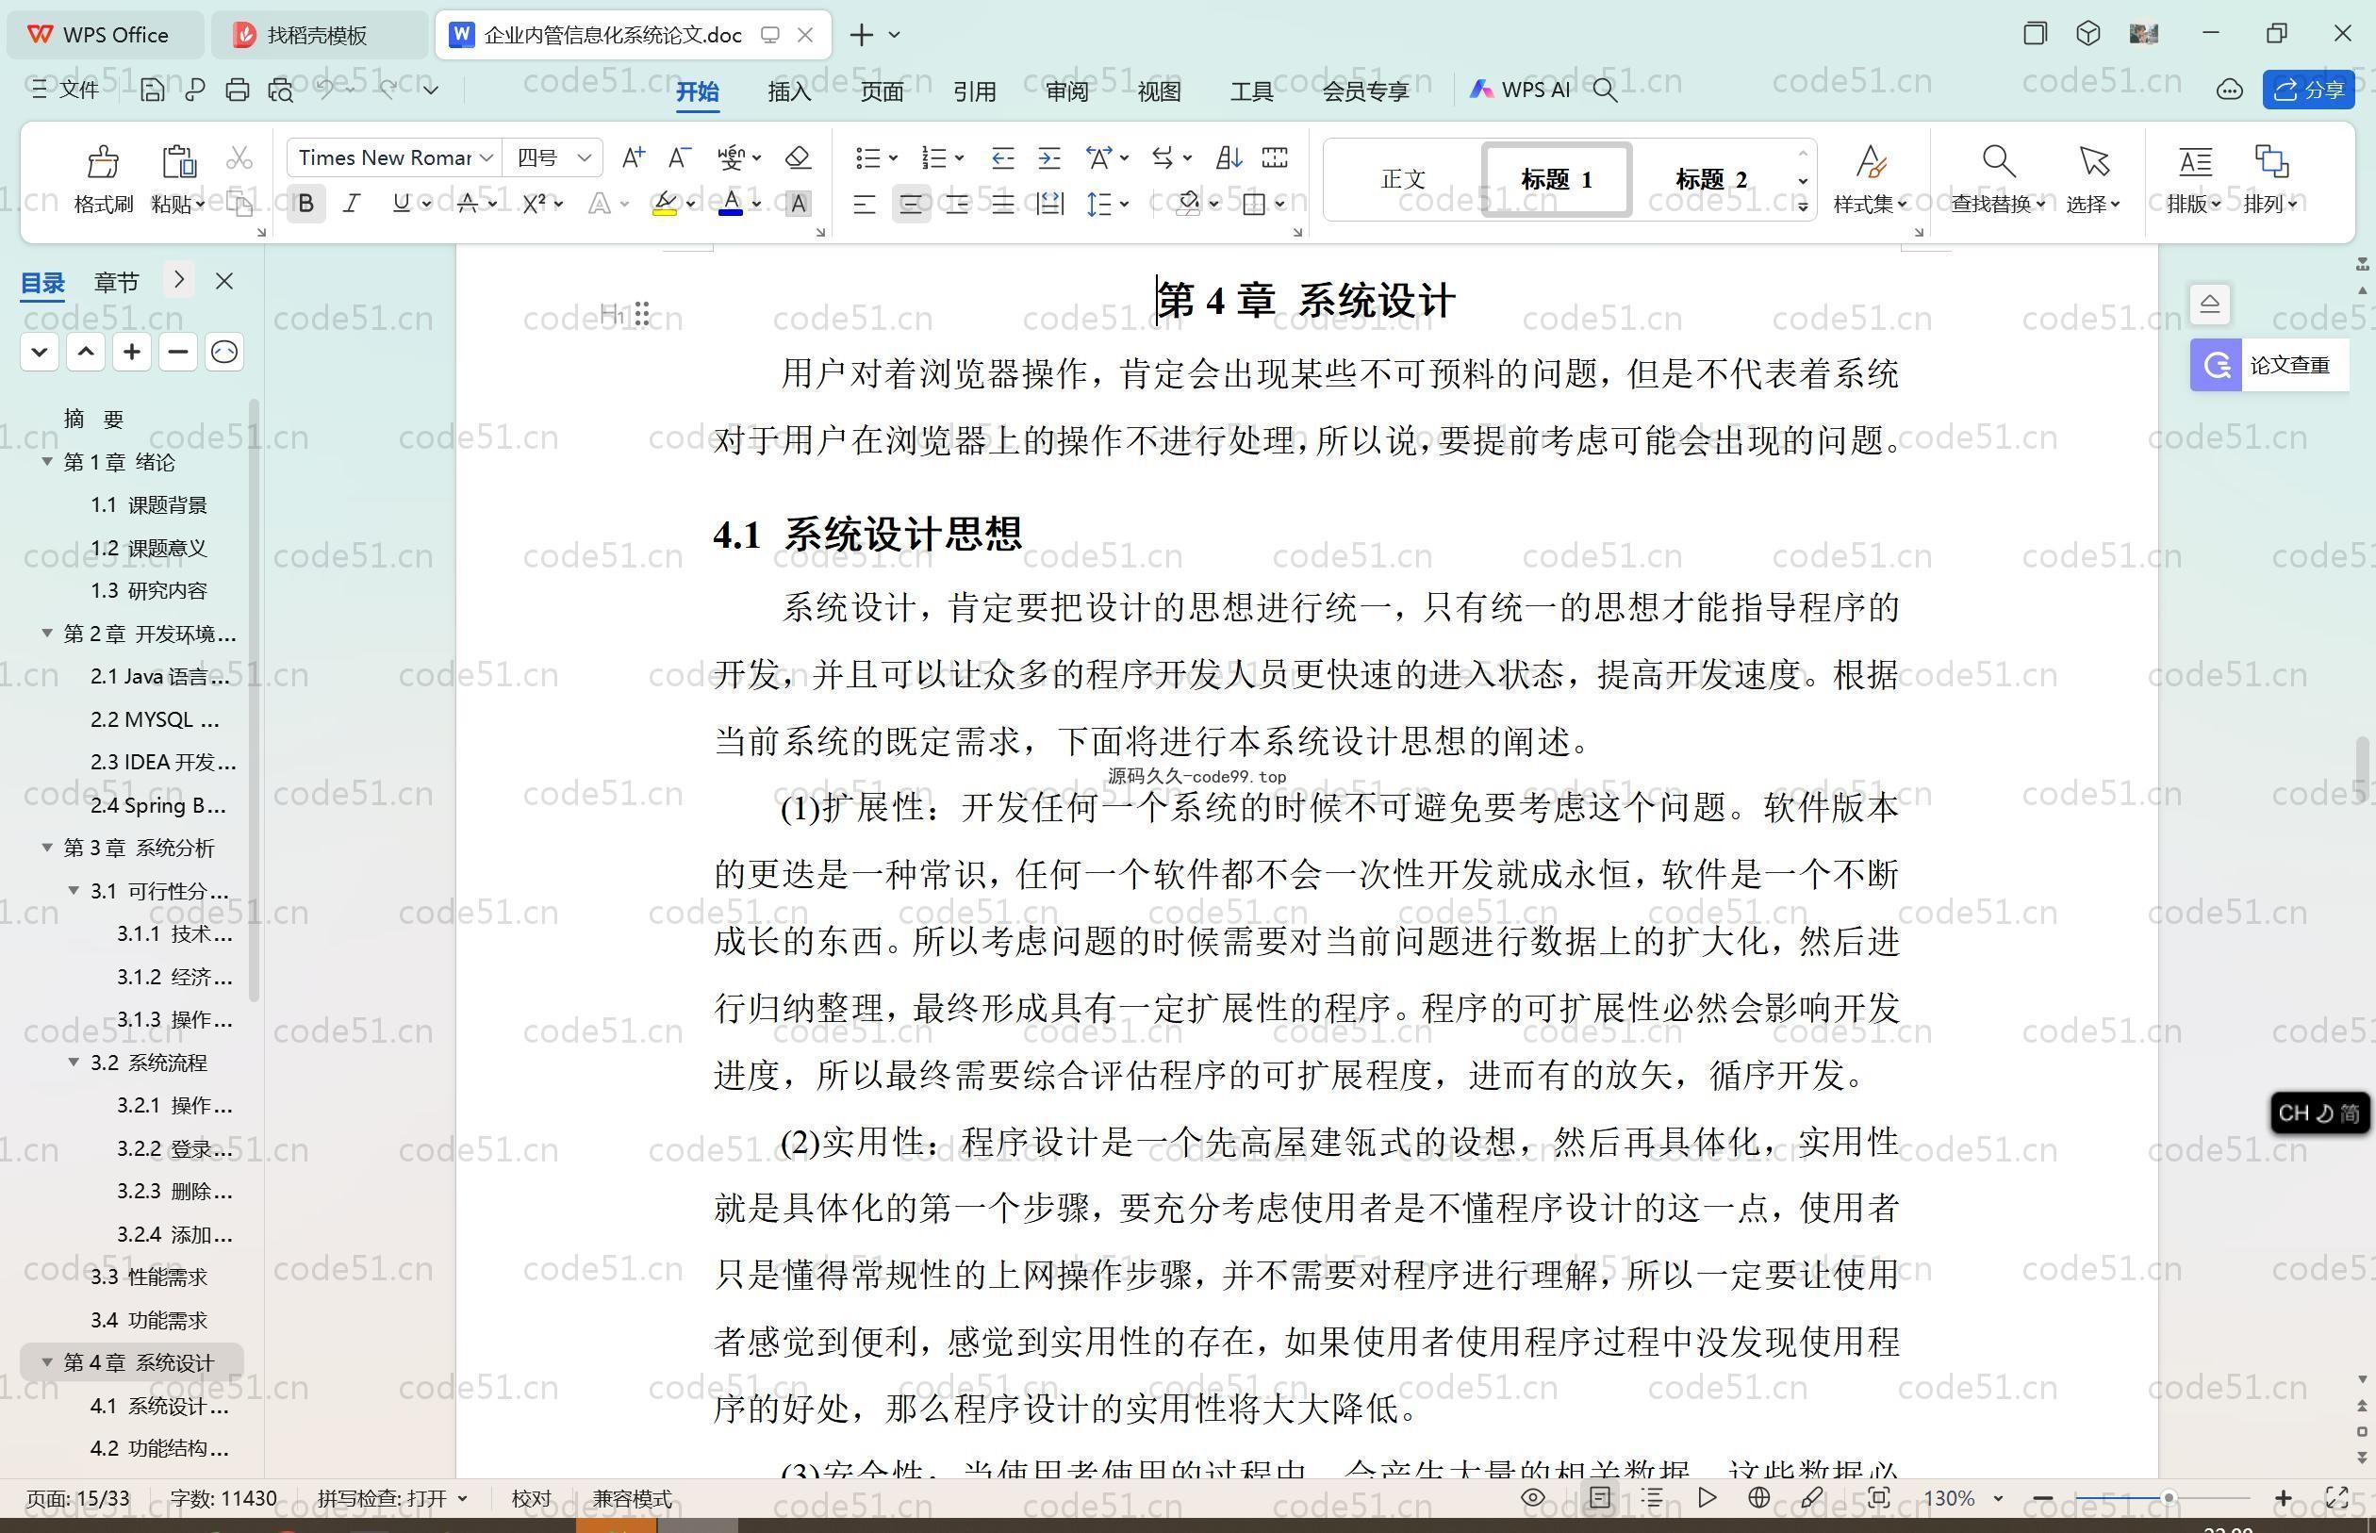Click the Sort icon in paragraph group
Image resolution: width=2376 pixels, height=1533 pixels.
(x=1229, y=157)
